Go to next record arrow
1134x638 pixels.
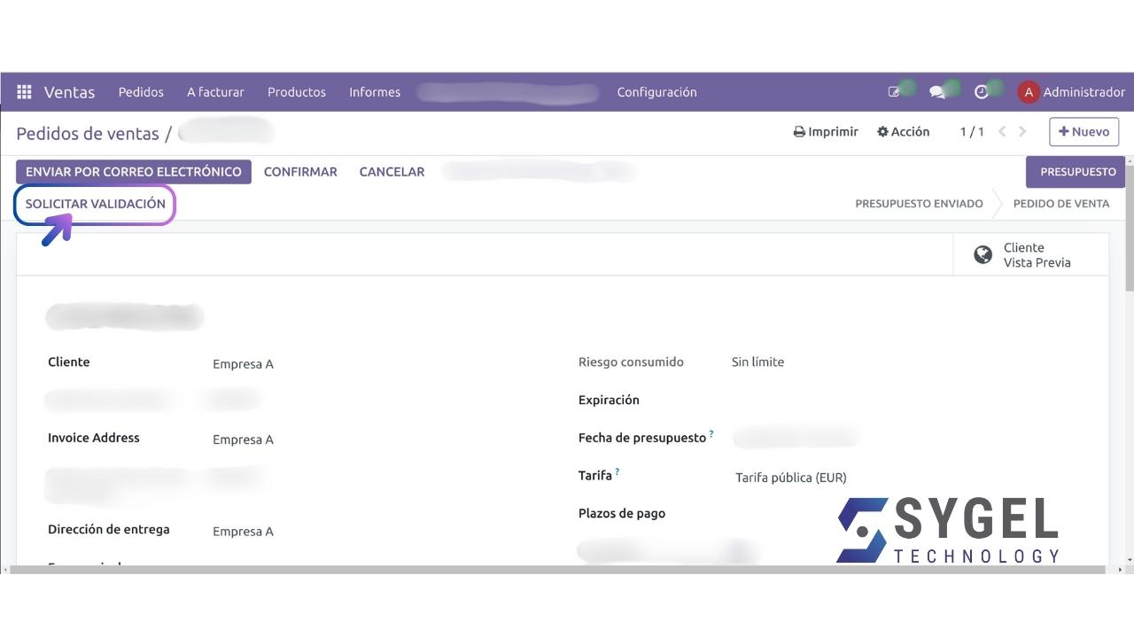coord(1022,132)
